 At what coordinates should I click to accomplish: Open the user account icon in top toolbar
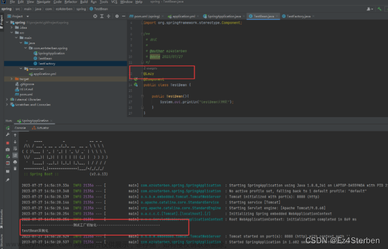(370, 9)
